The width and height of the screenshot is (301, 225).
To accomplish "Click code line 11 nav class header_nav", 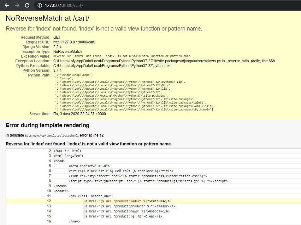I will (x=91, y=196).
